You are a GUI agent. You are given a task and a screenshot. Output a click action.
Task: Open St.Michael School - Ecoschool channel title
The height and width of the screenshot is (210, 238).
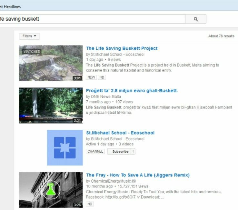[120, 133]
